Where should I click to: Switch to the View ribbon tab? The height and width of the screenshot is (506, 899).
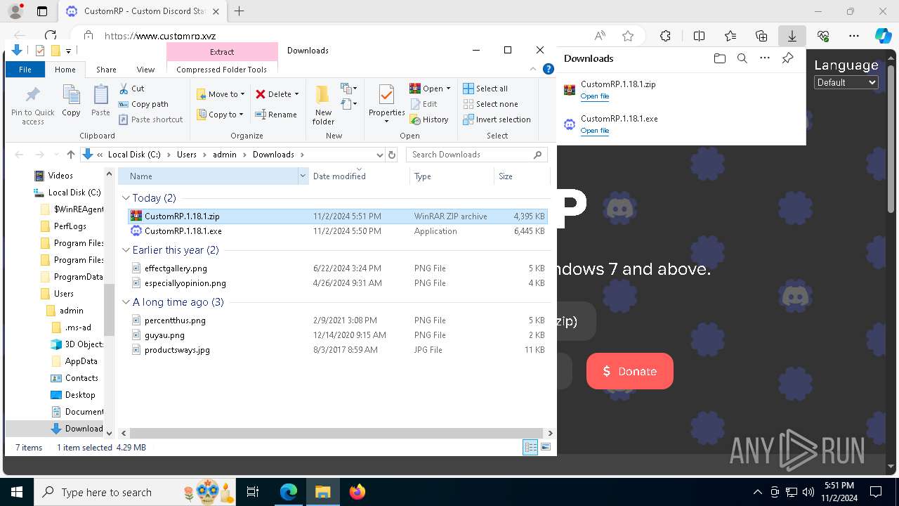pyautogui.click(x=145, y=70)
